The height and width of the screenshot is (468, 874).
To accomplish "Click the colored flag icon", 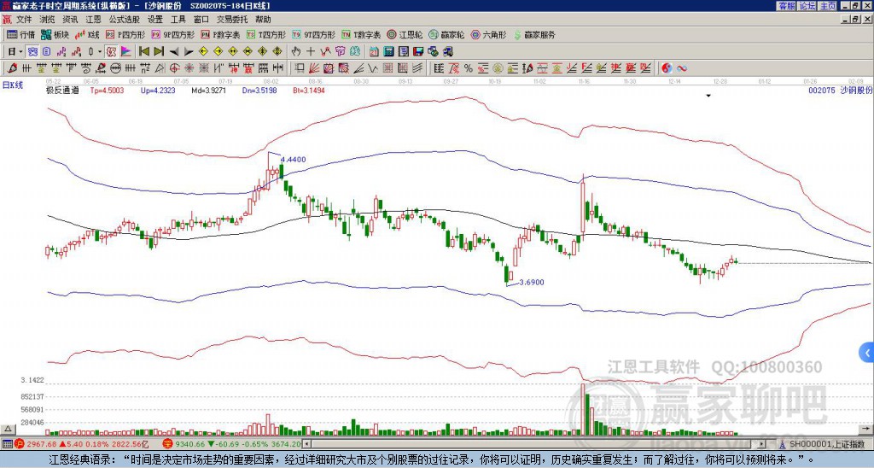I will click(126, 52).
